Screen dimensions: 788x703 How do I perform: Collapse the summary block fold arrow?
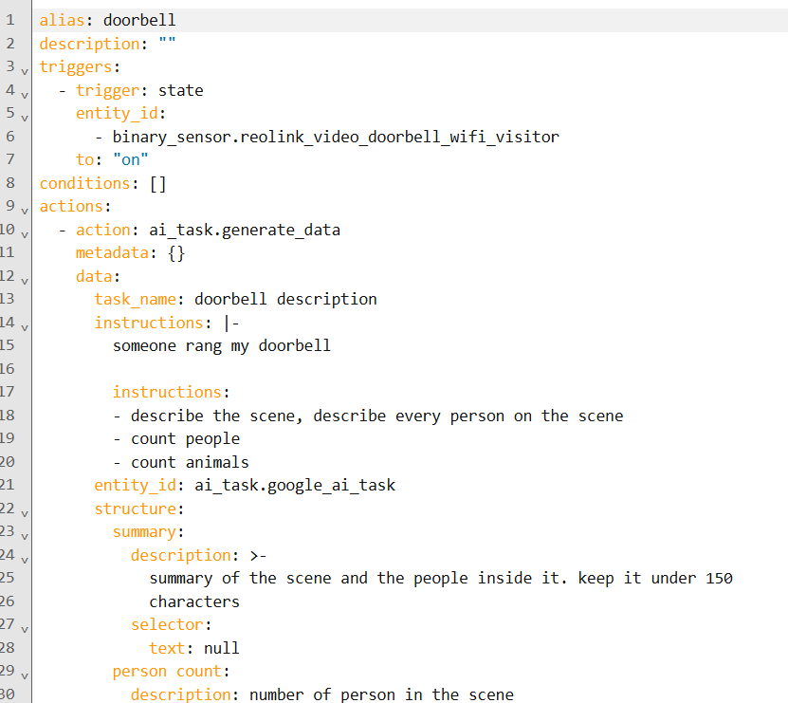[x=24, y=537]
